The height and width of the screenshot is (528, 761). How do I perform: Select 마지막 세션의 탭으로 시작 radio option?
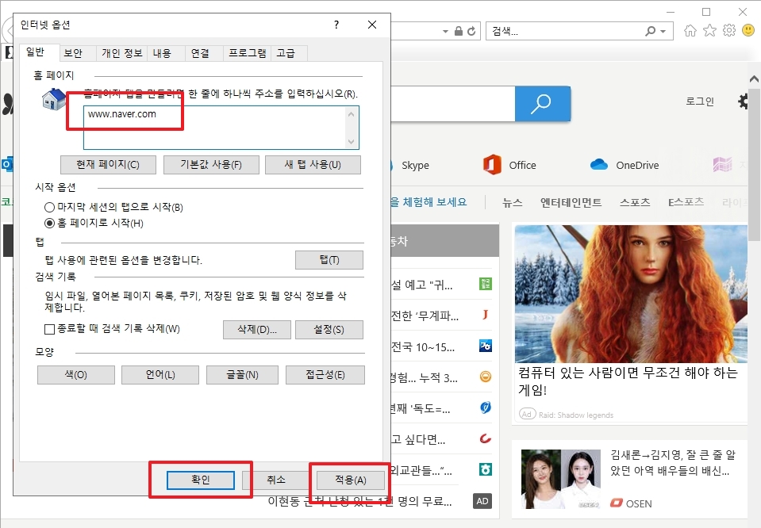[x=49, y=208]
